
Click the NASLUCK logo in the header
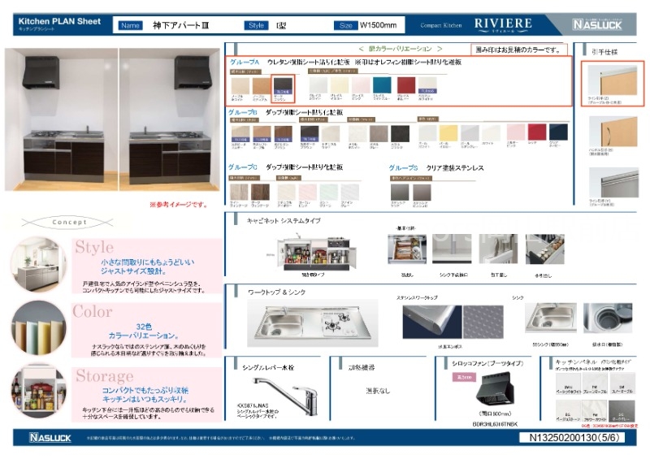coord(602,25)
